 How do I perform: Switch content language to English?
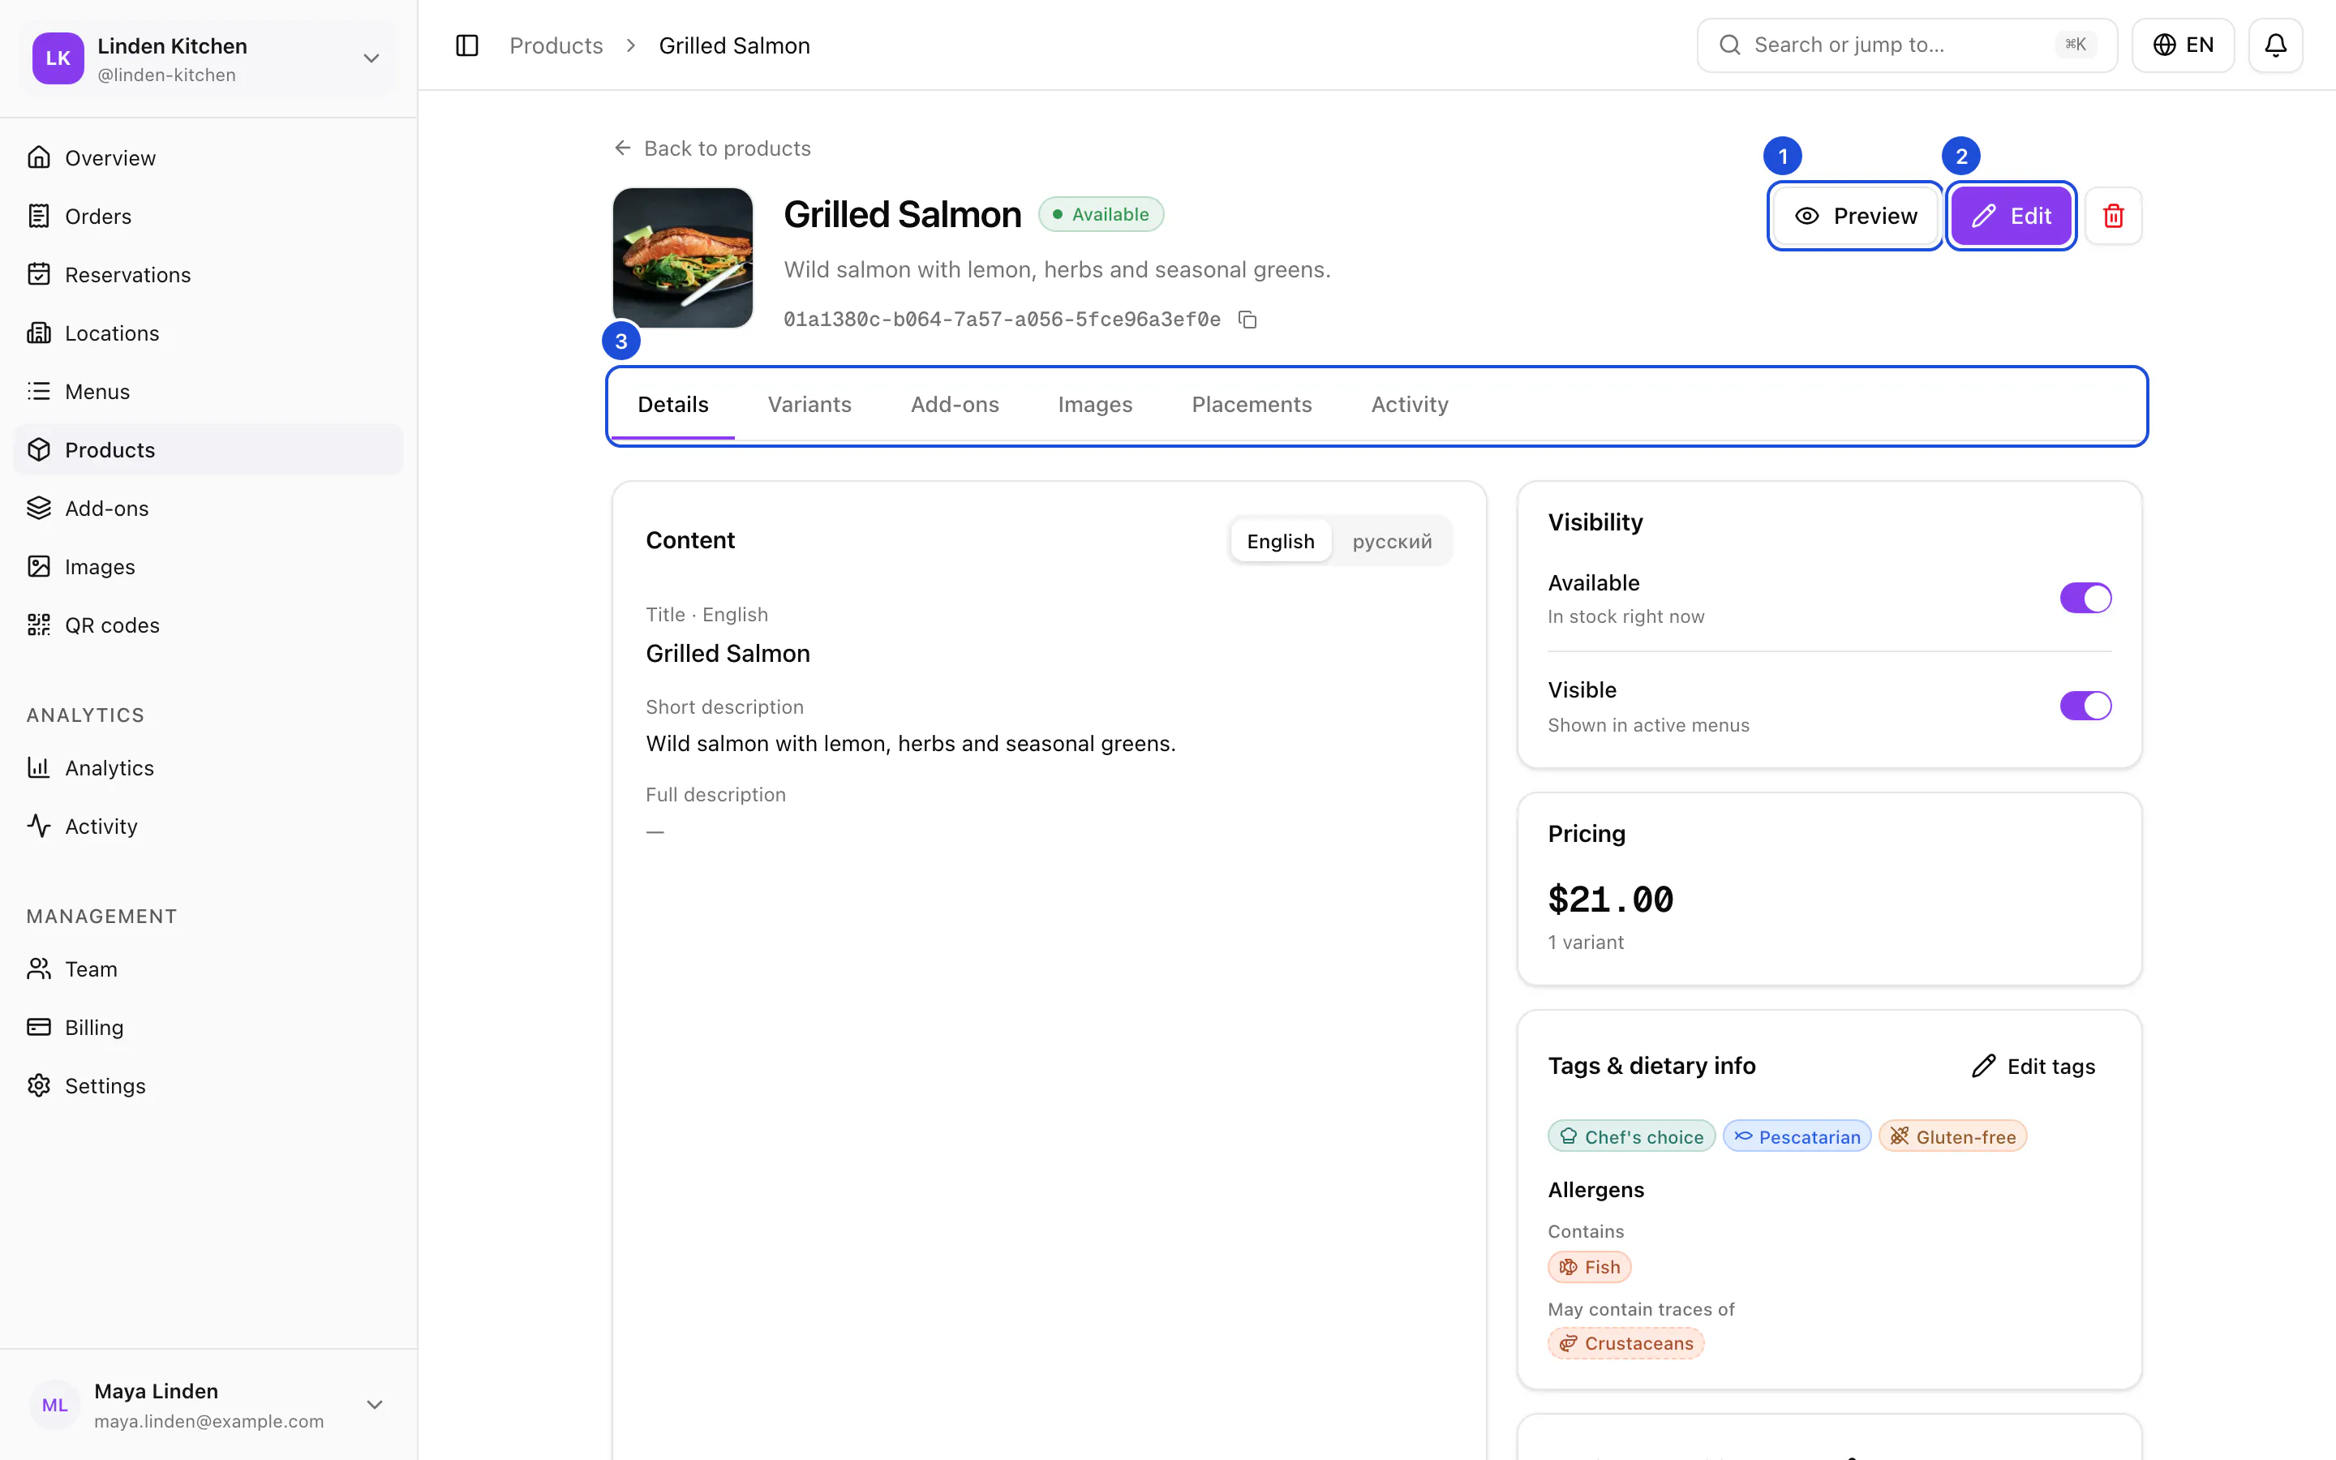pos(1280,541)
